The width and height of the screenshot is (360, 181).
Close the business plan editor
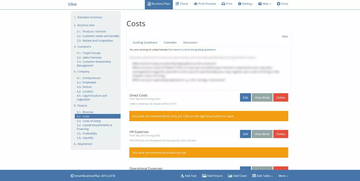[282, 4]
